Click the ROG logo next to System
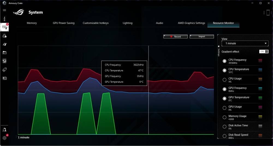The width and height of the screenshot is (273, 146). [x=19, y=12]
